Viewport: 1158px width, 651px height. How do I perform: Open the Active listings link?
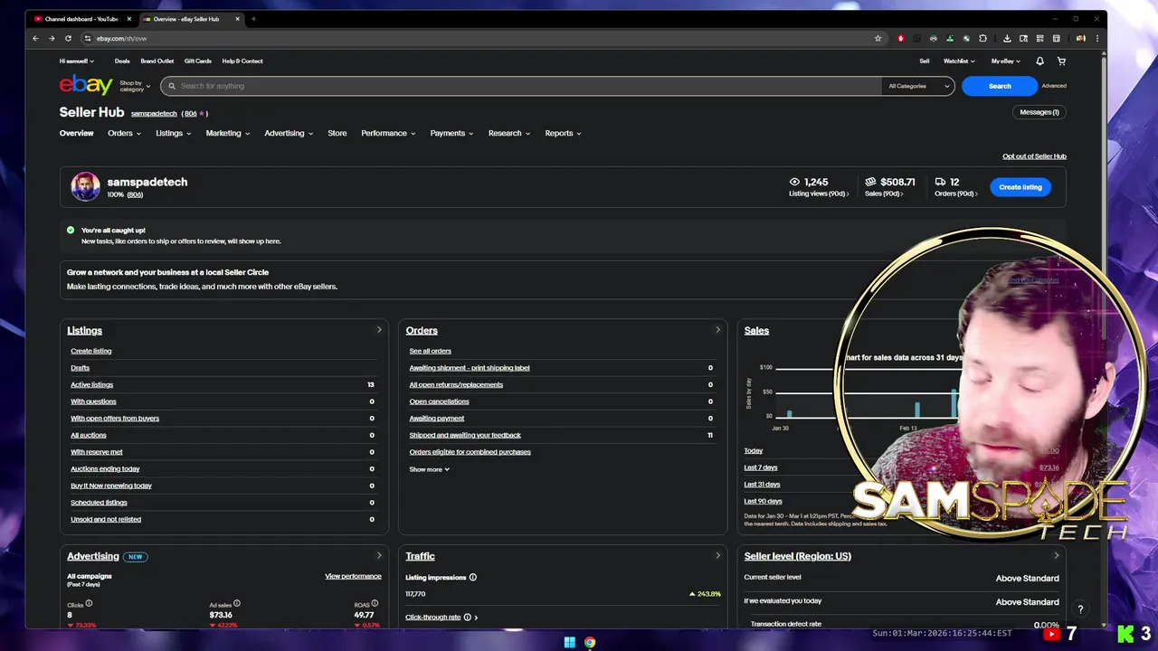point(91,385)
